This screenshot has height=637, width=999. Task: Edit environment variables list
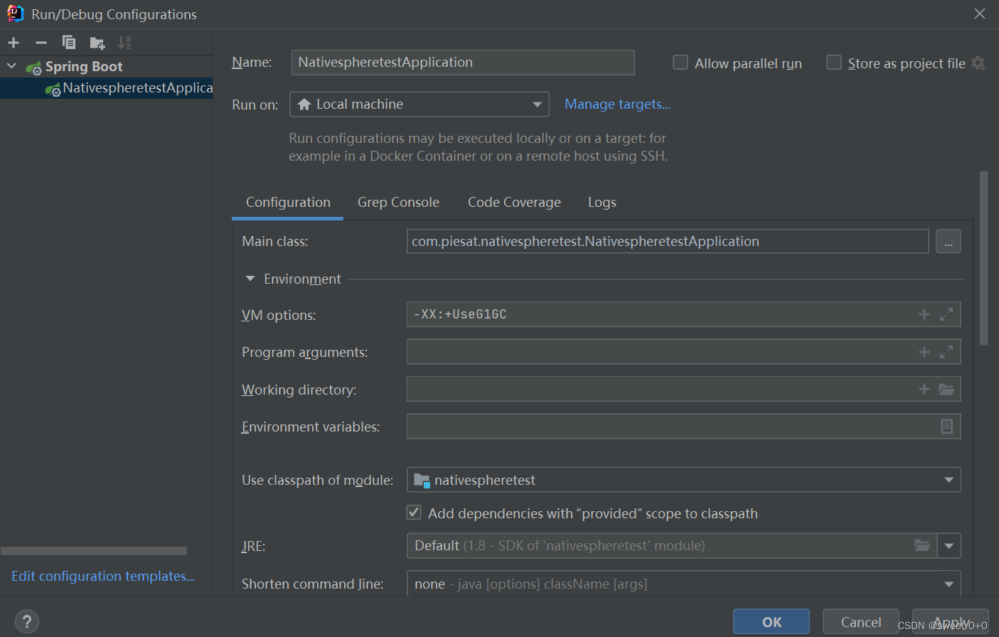tap(947, 427)
